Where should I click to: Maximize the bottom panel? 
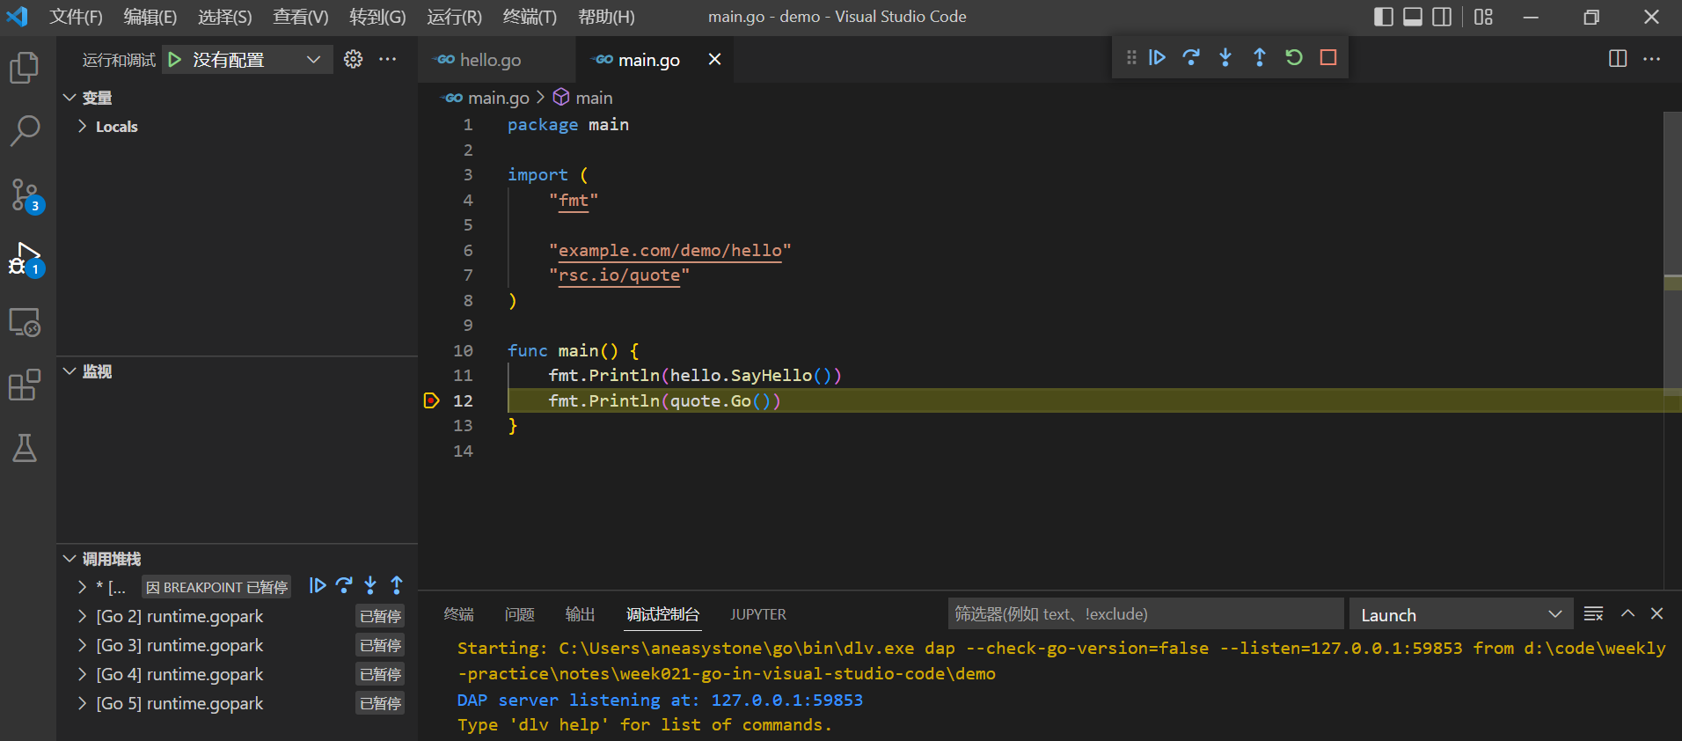(1627, 613)
